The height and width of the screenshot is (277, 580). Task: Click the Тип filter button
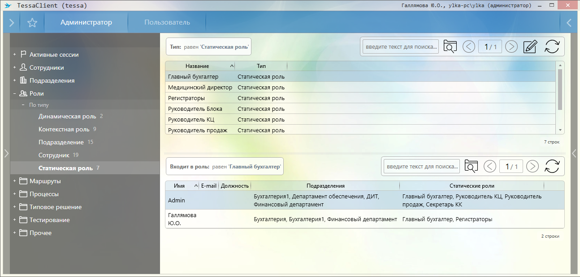(208, 46)
